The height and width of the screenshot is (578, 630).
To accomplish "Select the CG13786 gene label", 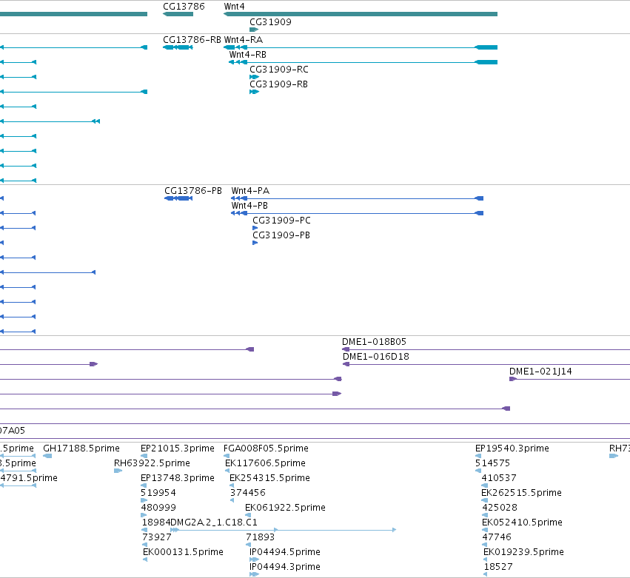I will (x=184, y=7).
